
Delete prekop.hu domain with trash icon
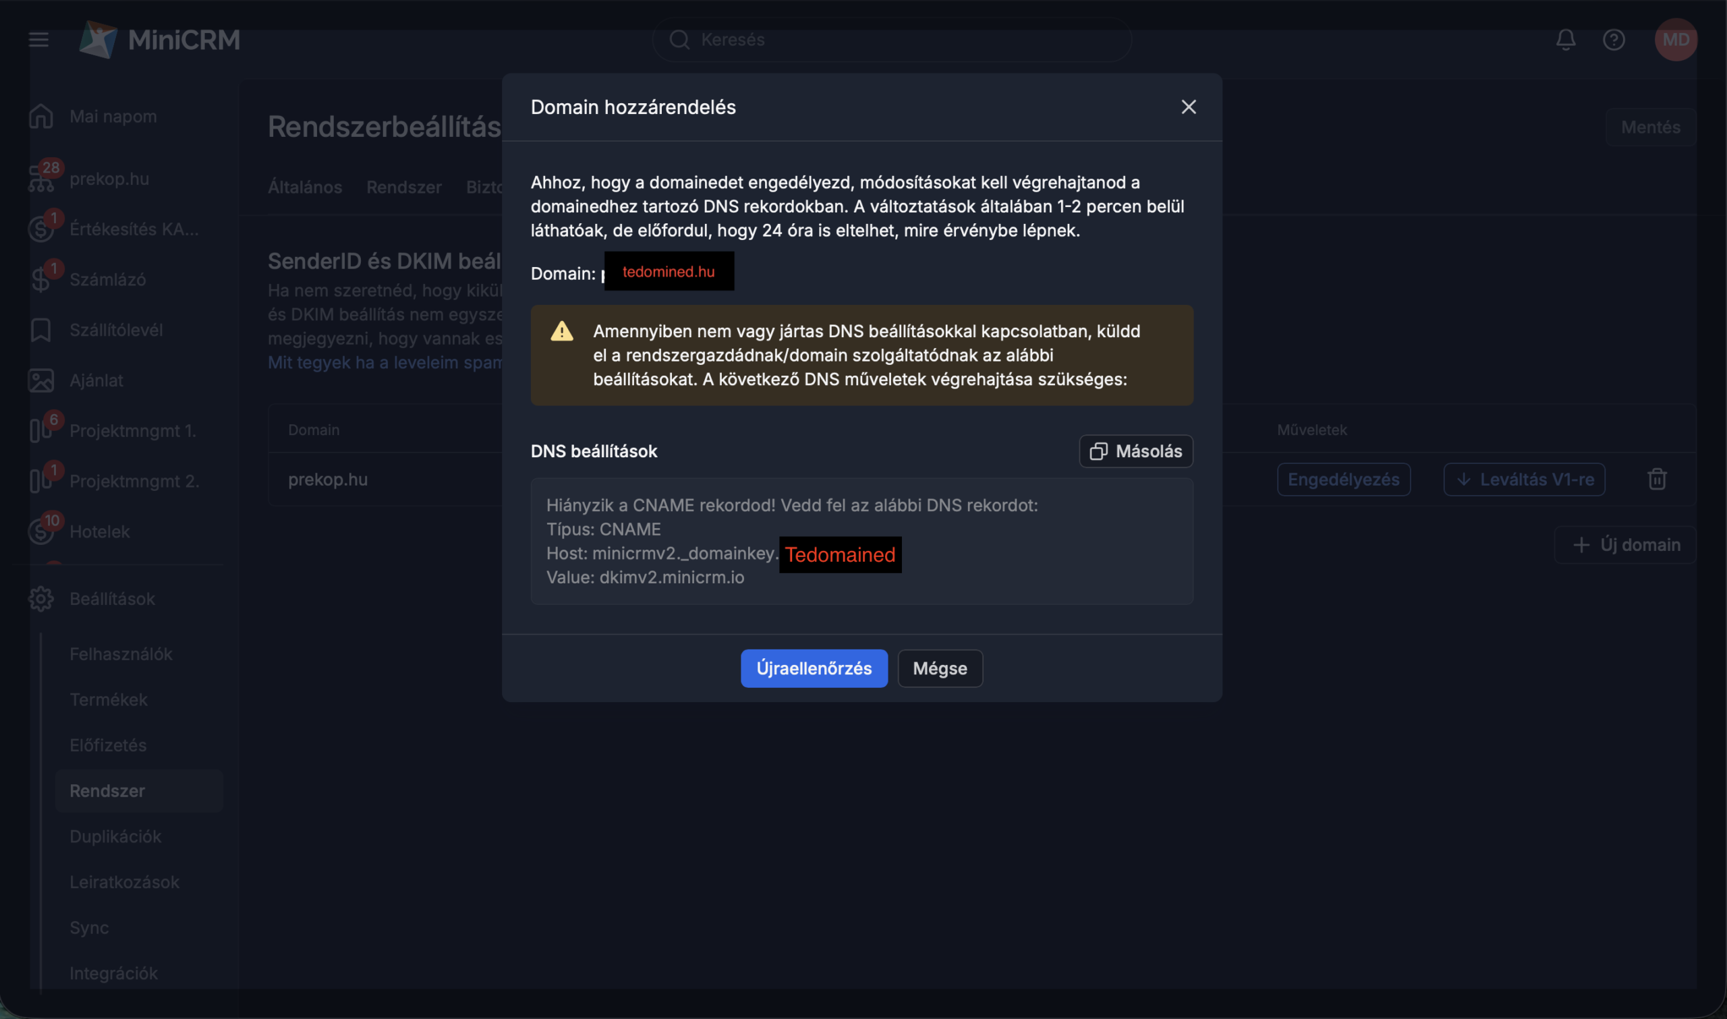click(x=1656, y=479)
